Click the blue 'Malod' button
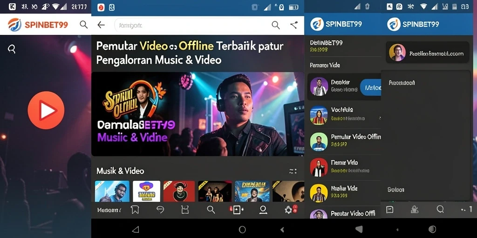Viewport: 477px width, 238px height. (370, 88)
